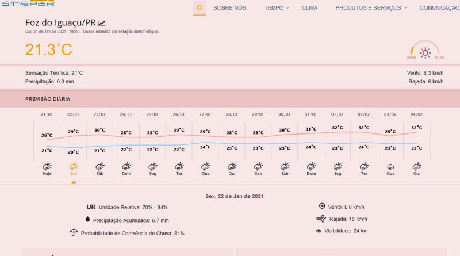
Task: Click the search magnifier icon
Action: 200,8
